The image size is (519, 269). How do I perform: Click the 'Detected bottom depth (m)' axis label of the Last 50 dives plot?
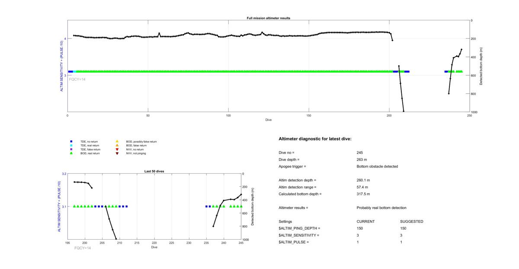coord(252,207)
